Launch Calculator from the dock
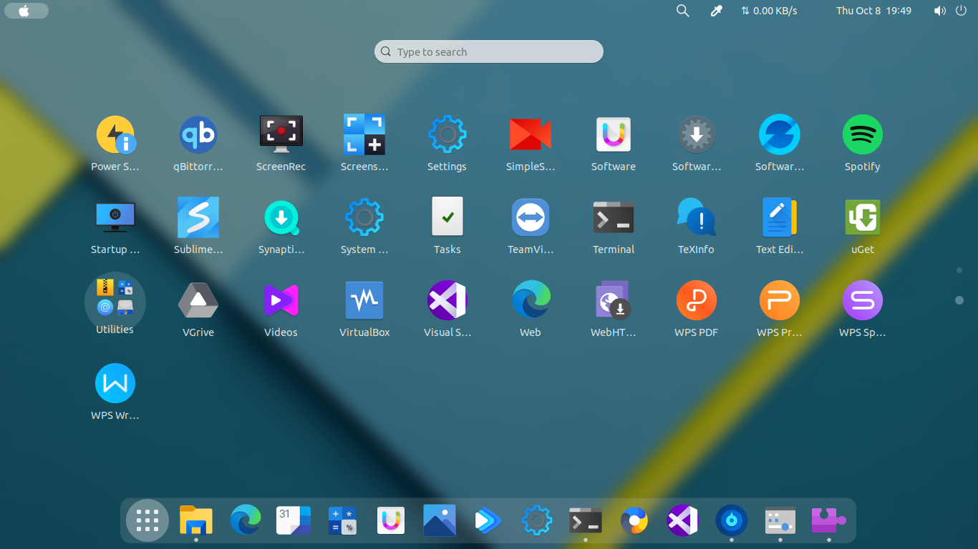Image resolution: width=978 pixels, height=549 pixels. [342, 520]
